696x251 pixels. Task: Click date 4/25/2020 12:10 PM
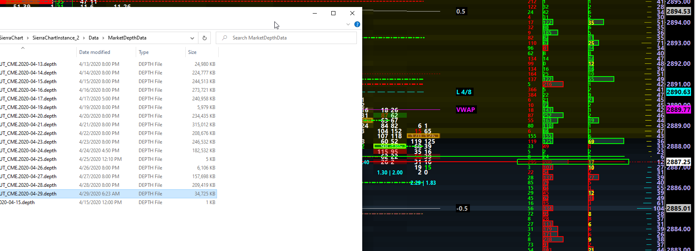tap(100, 159)
